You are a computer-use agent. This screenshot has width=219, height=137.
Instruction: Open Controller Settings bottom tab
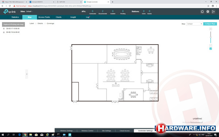pyautogui.click(x=145, y=131)
